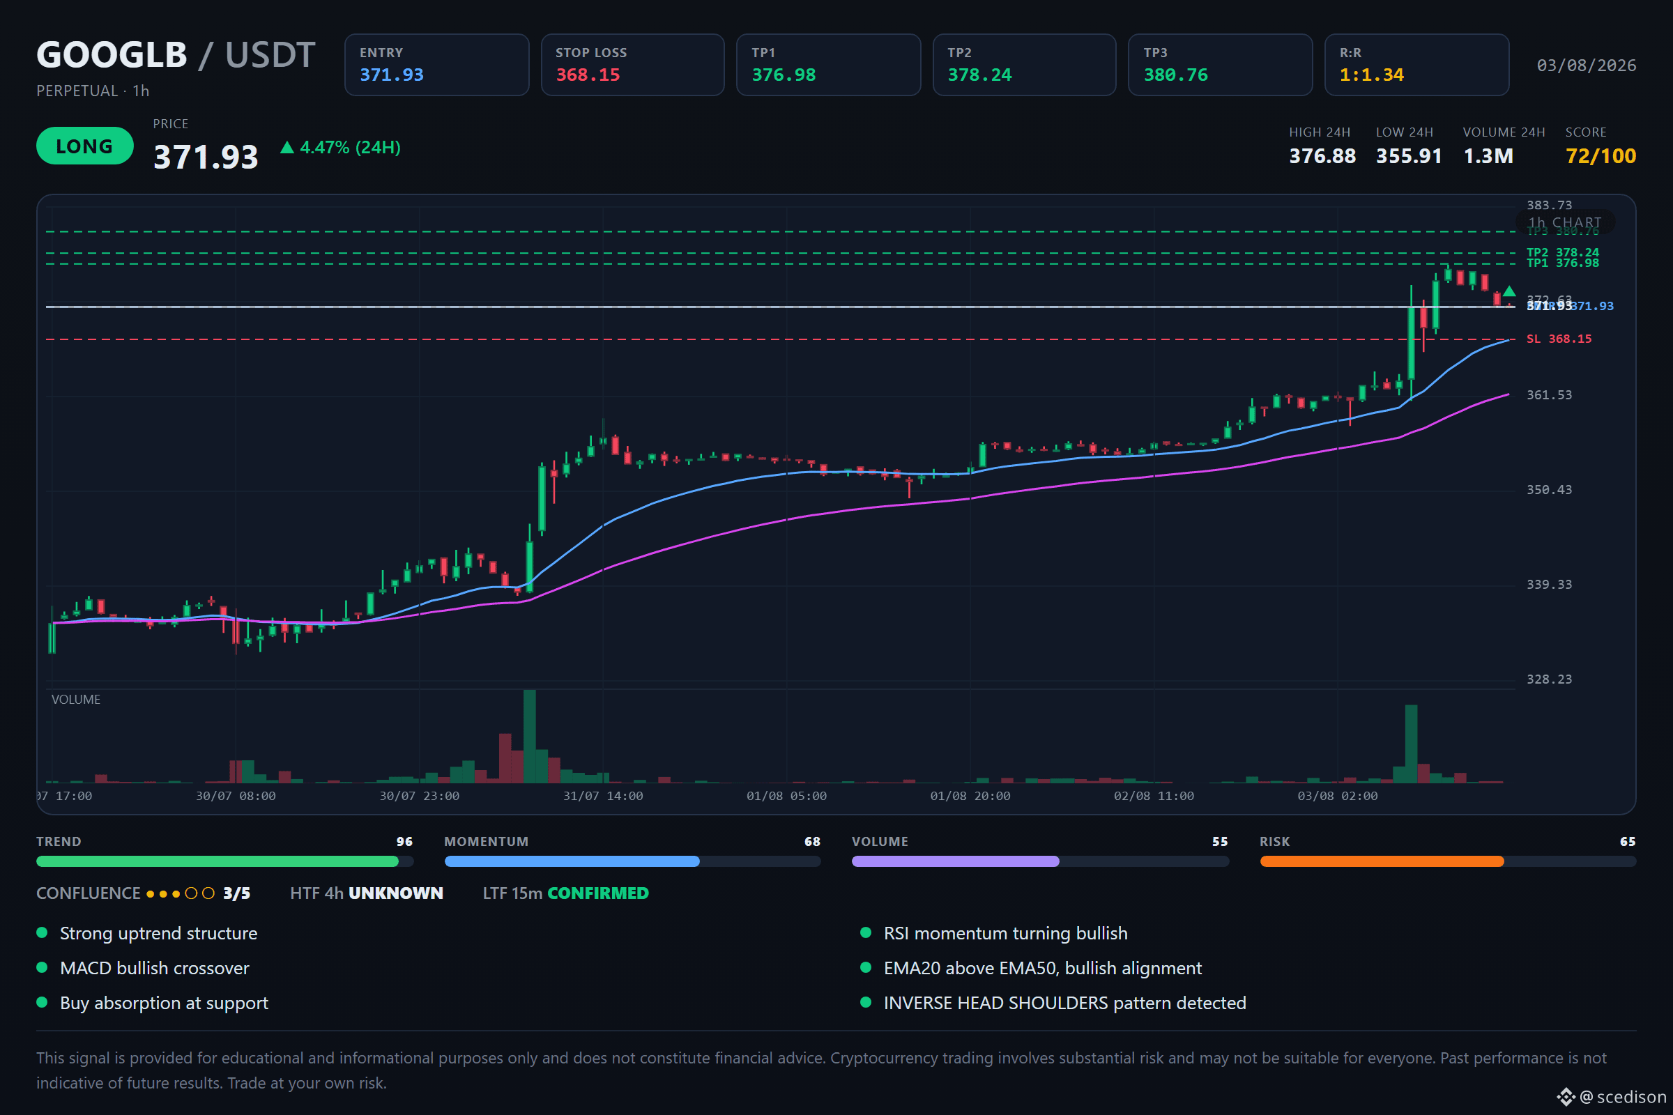Click the bullet beside RSI momentum turning bullish
Image resolution: width=1673 pixels, height=1115 pixels.
pyautogui.click(x=866, y=932)
